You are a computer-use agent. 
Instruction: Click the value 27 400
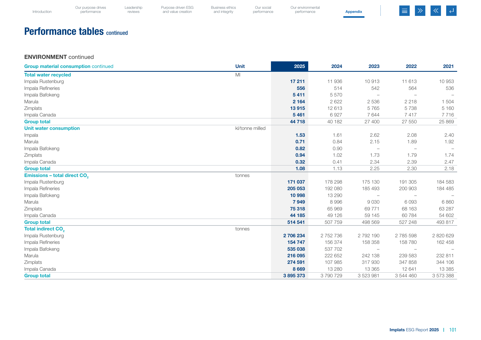[x=372, y=122]
